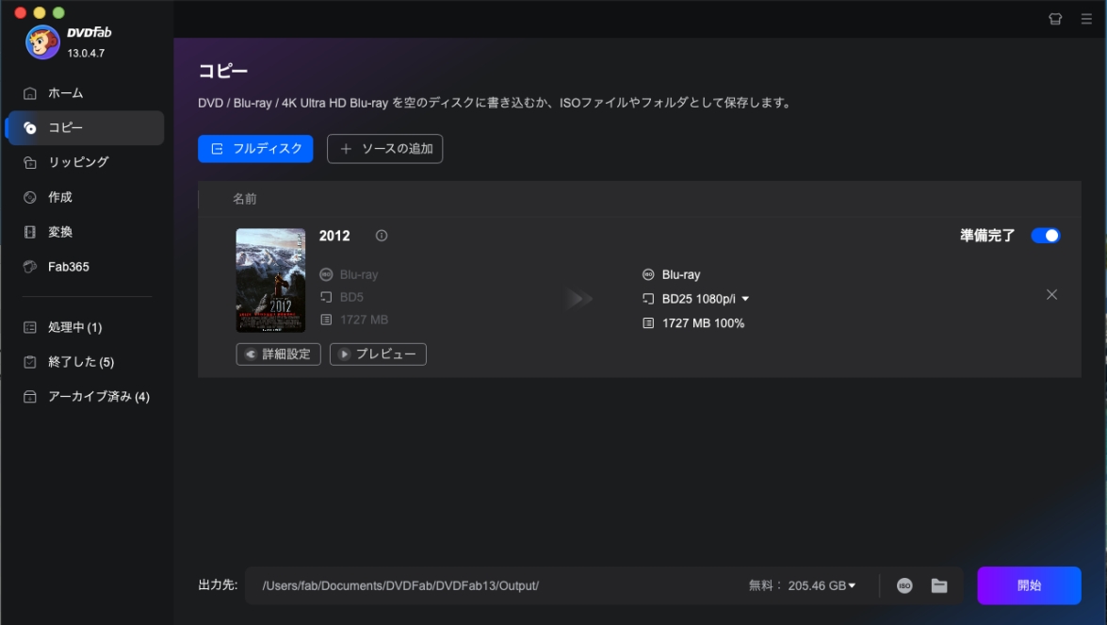
Task: Open 詳細設定 advanced settings
Action: [278, 354]
